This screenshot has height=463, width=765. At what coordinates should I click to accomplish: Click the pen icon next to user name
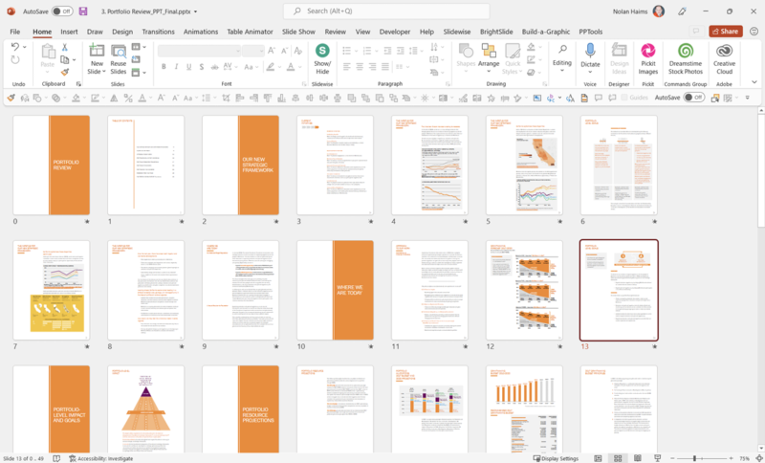click(682, 11)
